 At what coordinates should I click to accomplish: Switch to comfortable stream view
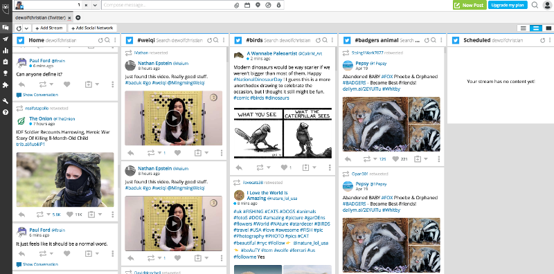(x=548, y=28)
